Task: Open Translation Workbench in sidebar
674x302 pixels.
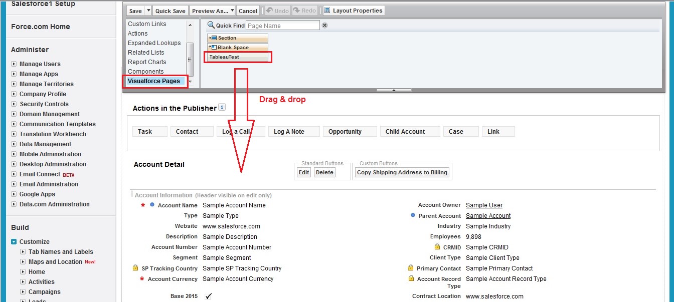Action: coord(53,134)
